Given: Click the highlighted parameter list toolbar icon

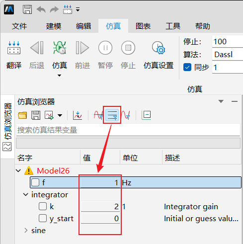Looking at the screenshot, I should (x=112, y=115).
